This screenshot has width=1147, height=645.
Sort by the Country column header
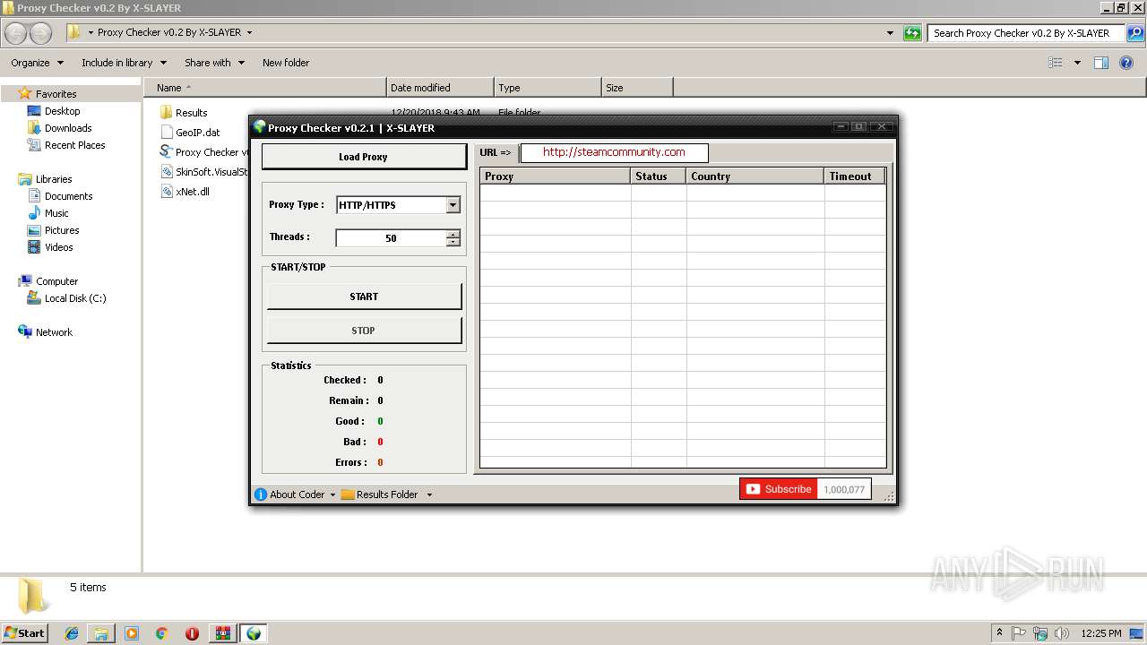click(x=755, y=176)
